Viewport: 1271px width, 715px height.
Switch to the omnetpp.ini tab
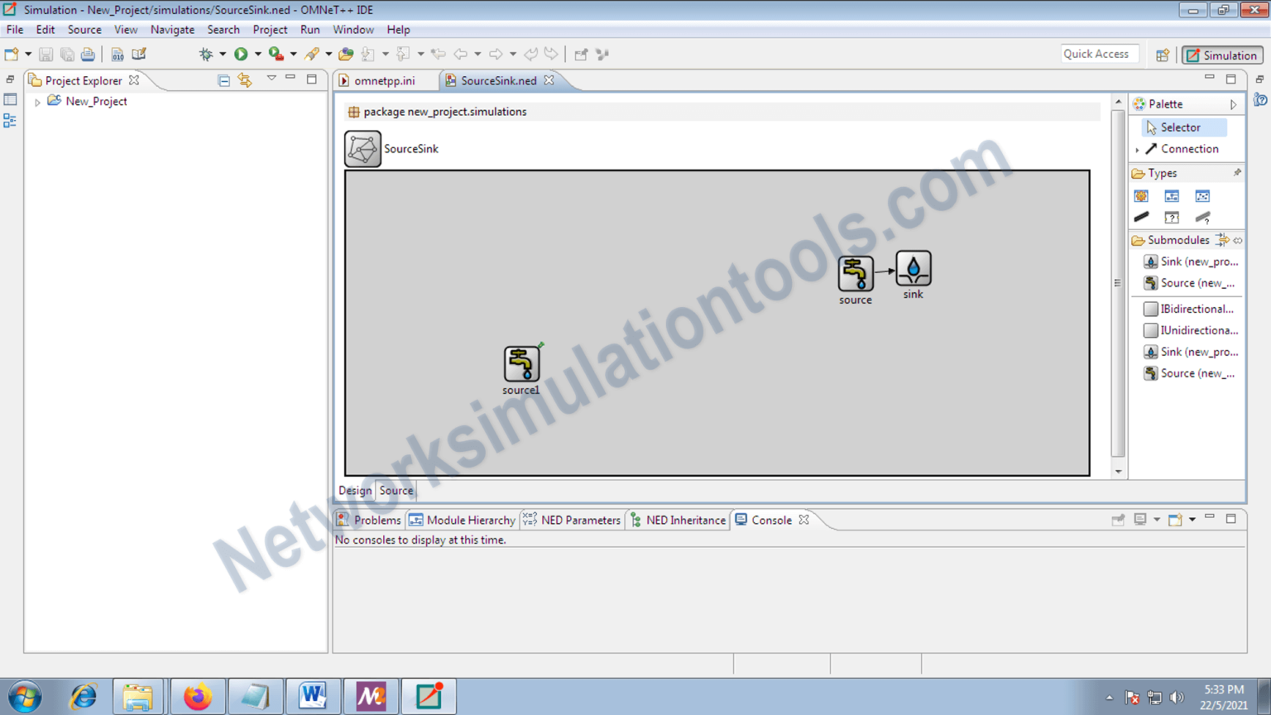386,80
